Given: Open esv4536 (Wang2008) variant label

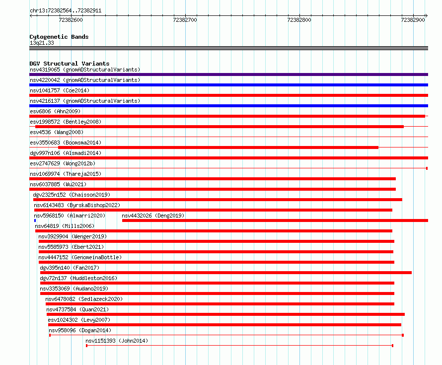Looking at the screenshot, I should (x=57, y=132).
